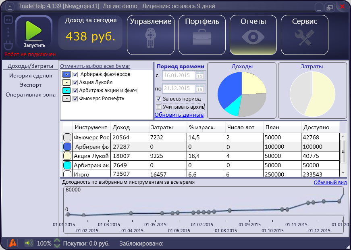
Task: Open calendar for start date field
Action: pyautogui.click(x=200, y=76)
